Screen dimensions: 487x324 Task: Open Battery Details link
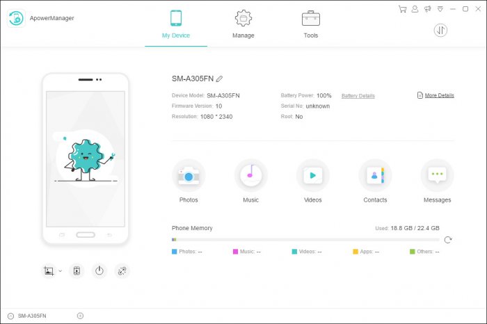(x=358, y=96)
